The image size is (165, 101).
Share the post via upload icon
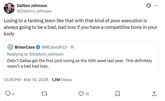(x=154, y=94)
